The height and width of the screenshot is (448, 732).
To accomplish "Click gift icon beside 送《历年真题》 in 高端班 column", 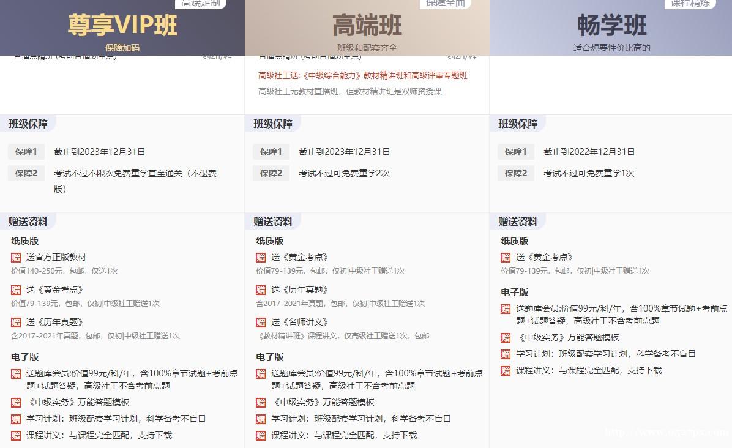I will pos(261,290).
